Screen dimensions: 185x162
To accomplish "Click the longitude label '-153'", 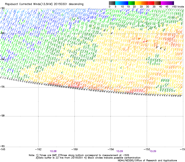I will click(x=147, y=149).
